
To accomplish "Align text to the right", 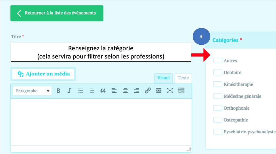I will pos(136,91).
